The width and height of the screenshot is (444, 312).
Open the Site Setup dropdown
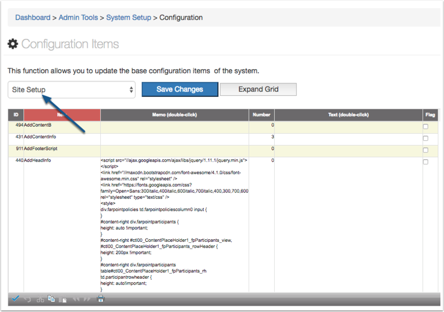coord(72,89)
